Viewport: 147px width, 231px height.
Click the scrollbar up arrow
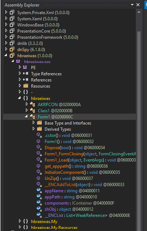[x=139, y=12]
